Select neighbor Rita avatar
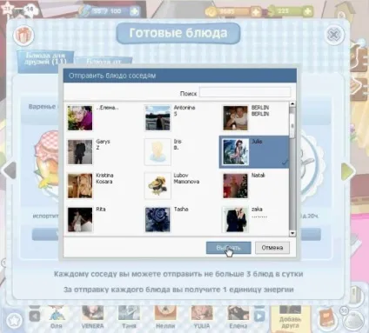 [x=80, y=219]
